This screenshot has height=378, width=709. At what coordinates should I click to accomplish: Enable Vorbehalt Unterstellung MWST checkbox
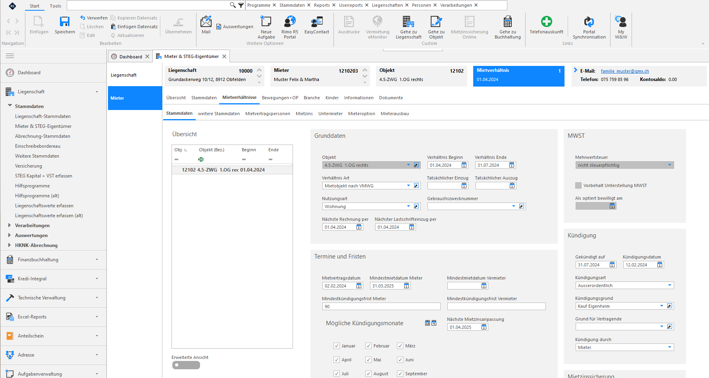pos(578,185)
